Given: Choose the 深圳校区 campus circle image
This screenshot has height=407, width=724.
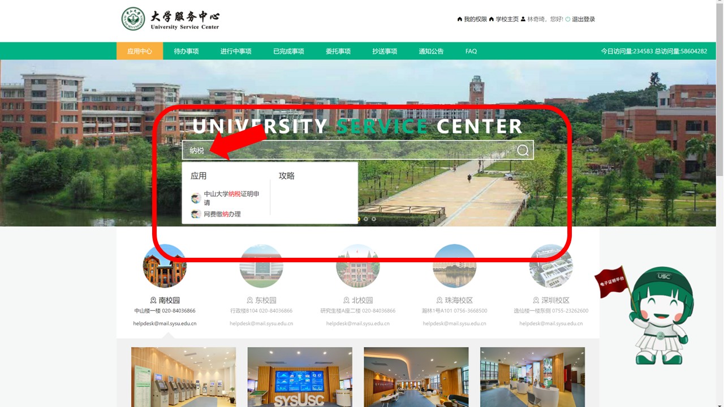Looking at the screenshot, I should (x=551, y=266).
